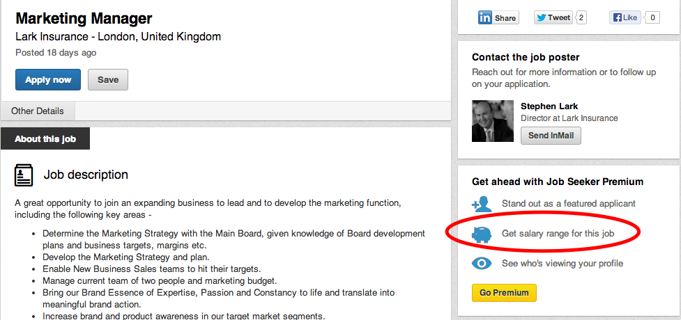Screen dimensions: 681x320
Task: Click the Facebook Like button
Action: click(625, 18)
